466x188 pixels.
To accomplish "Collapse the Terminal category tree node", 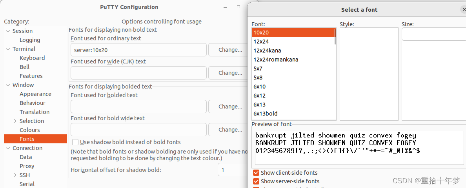I will tap(8, 49).
